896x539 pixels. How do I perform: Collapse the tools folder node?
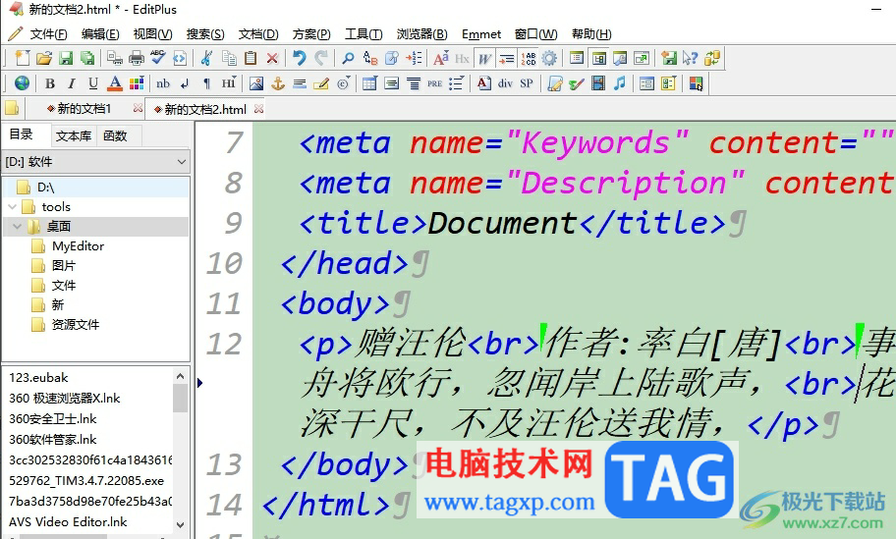[x=12, y=207]
